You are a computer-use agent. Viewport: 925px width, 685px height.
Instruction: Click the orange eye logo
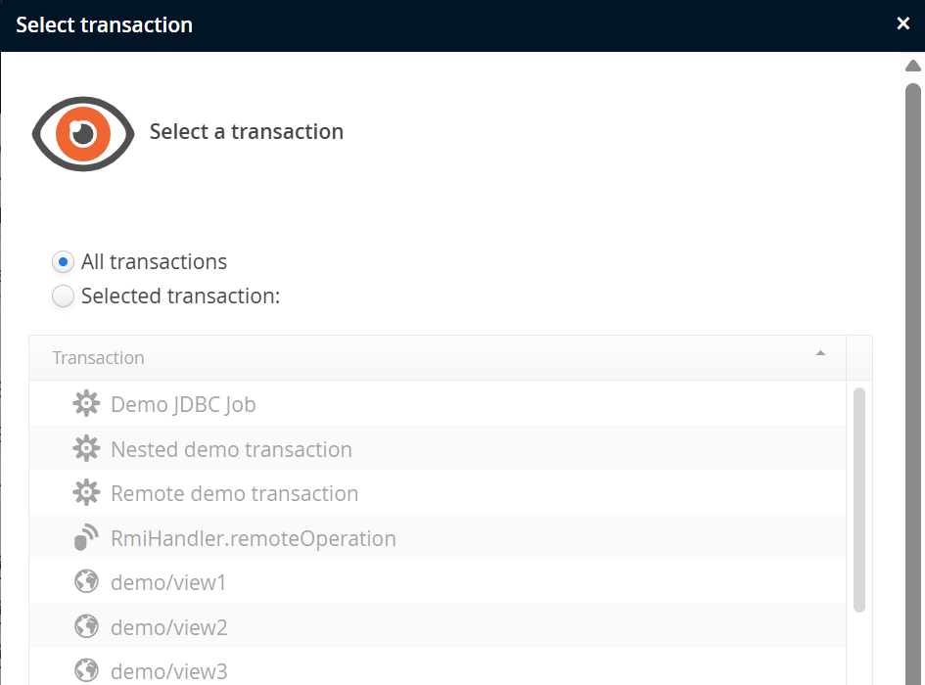(x=82, y=133)
